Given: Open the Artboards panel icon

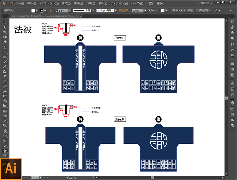Looking at the screenshot, I should point(232,109).
